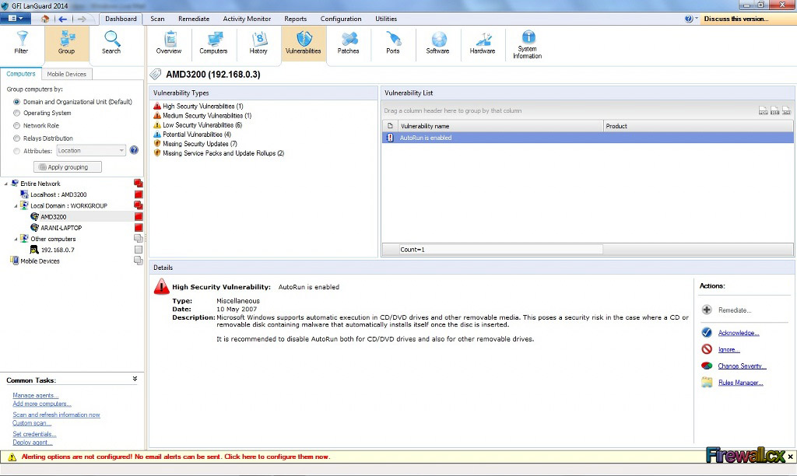Viewport: 797px width, 476px height.
Task: Open the Dashboard tab
Action: (121, 19)
